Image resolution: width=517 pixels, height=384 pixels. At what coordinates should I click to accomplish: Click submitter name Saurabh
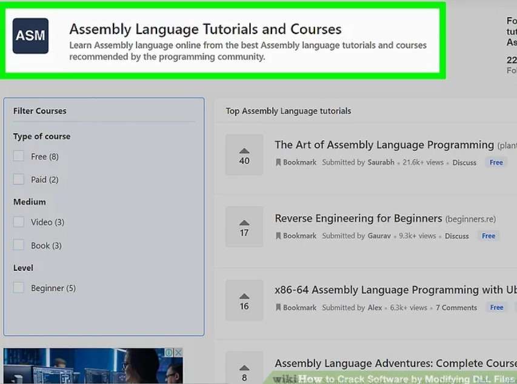tap(381, 162)
